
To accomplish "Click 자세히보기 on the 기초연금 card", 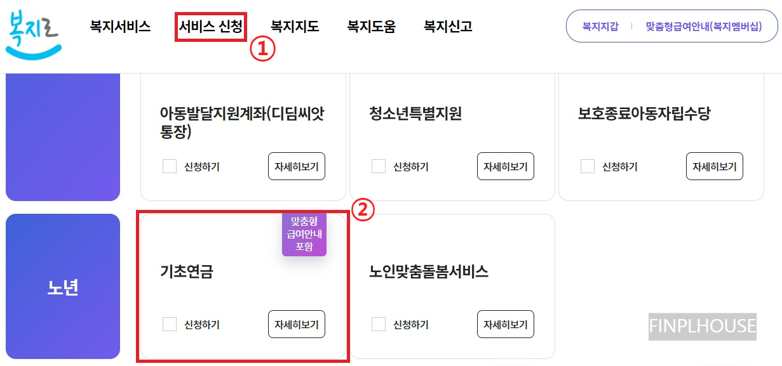I will click(297, 324).
